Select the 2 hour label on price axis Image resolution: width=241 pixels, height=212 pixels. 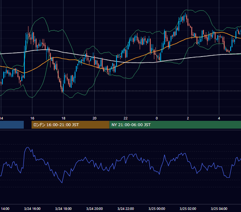point(188,118)
